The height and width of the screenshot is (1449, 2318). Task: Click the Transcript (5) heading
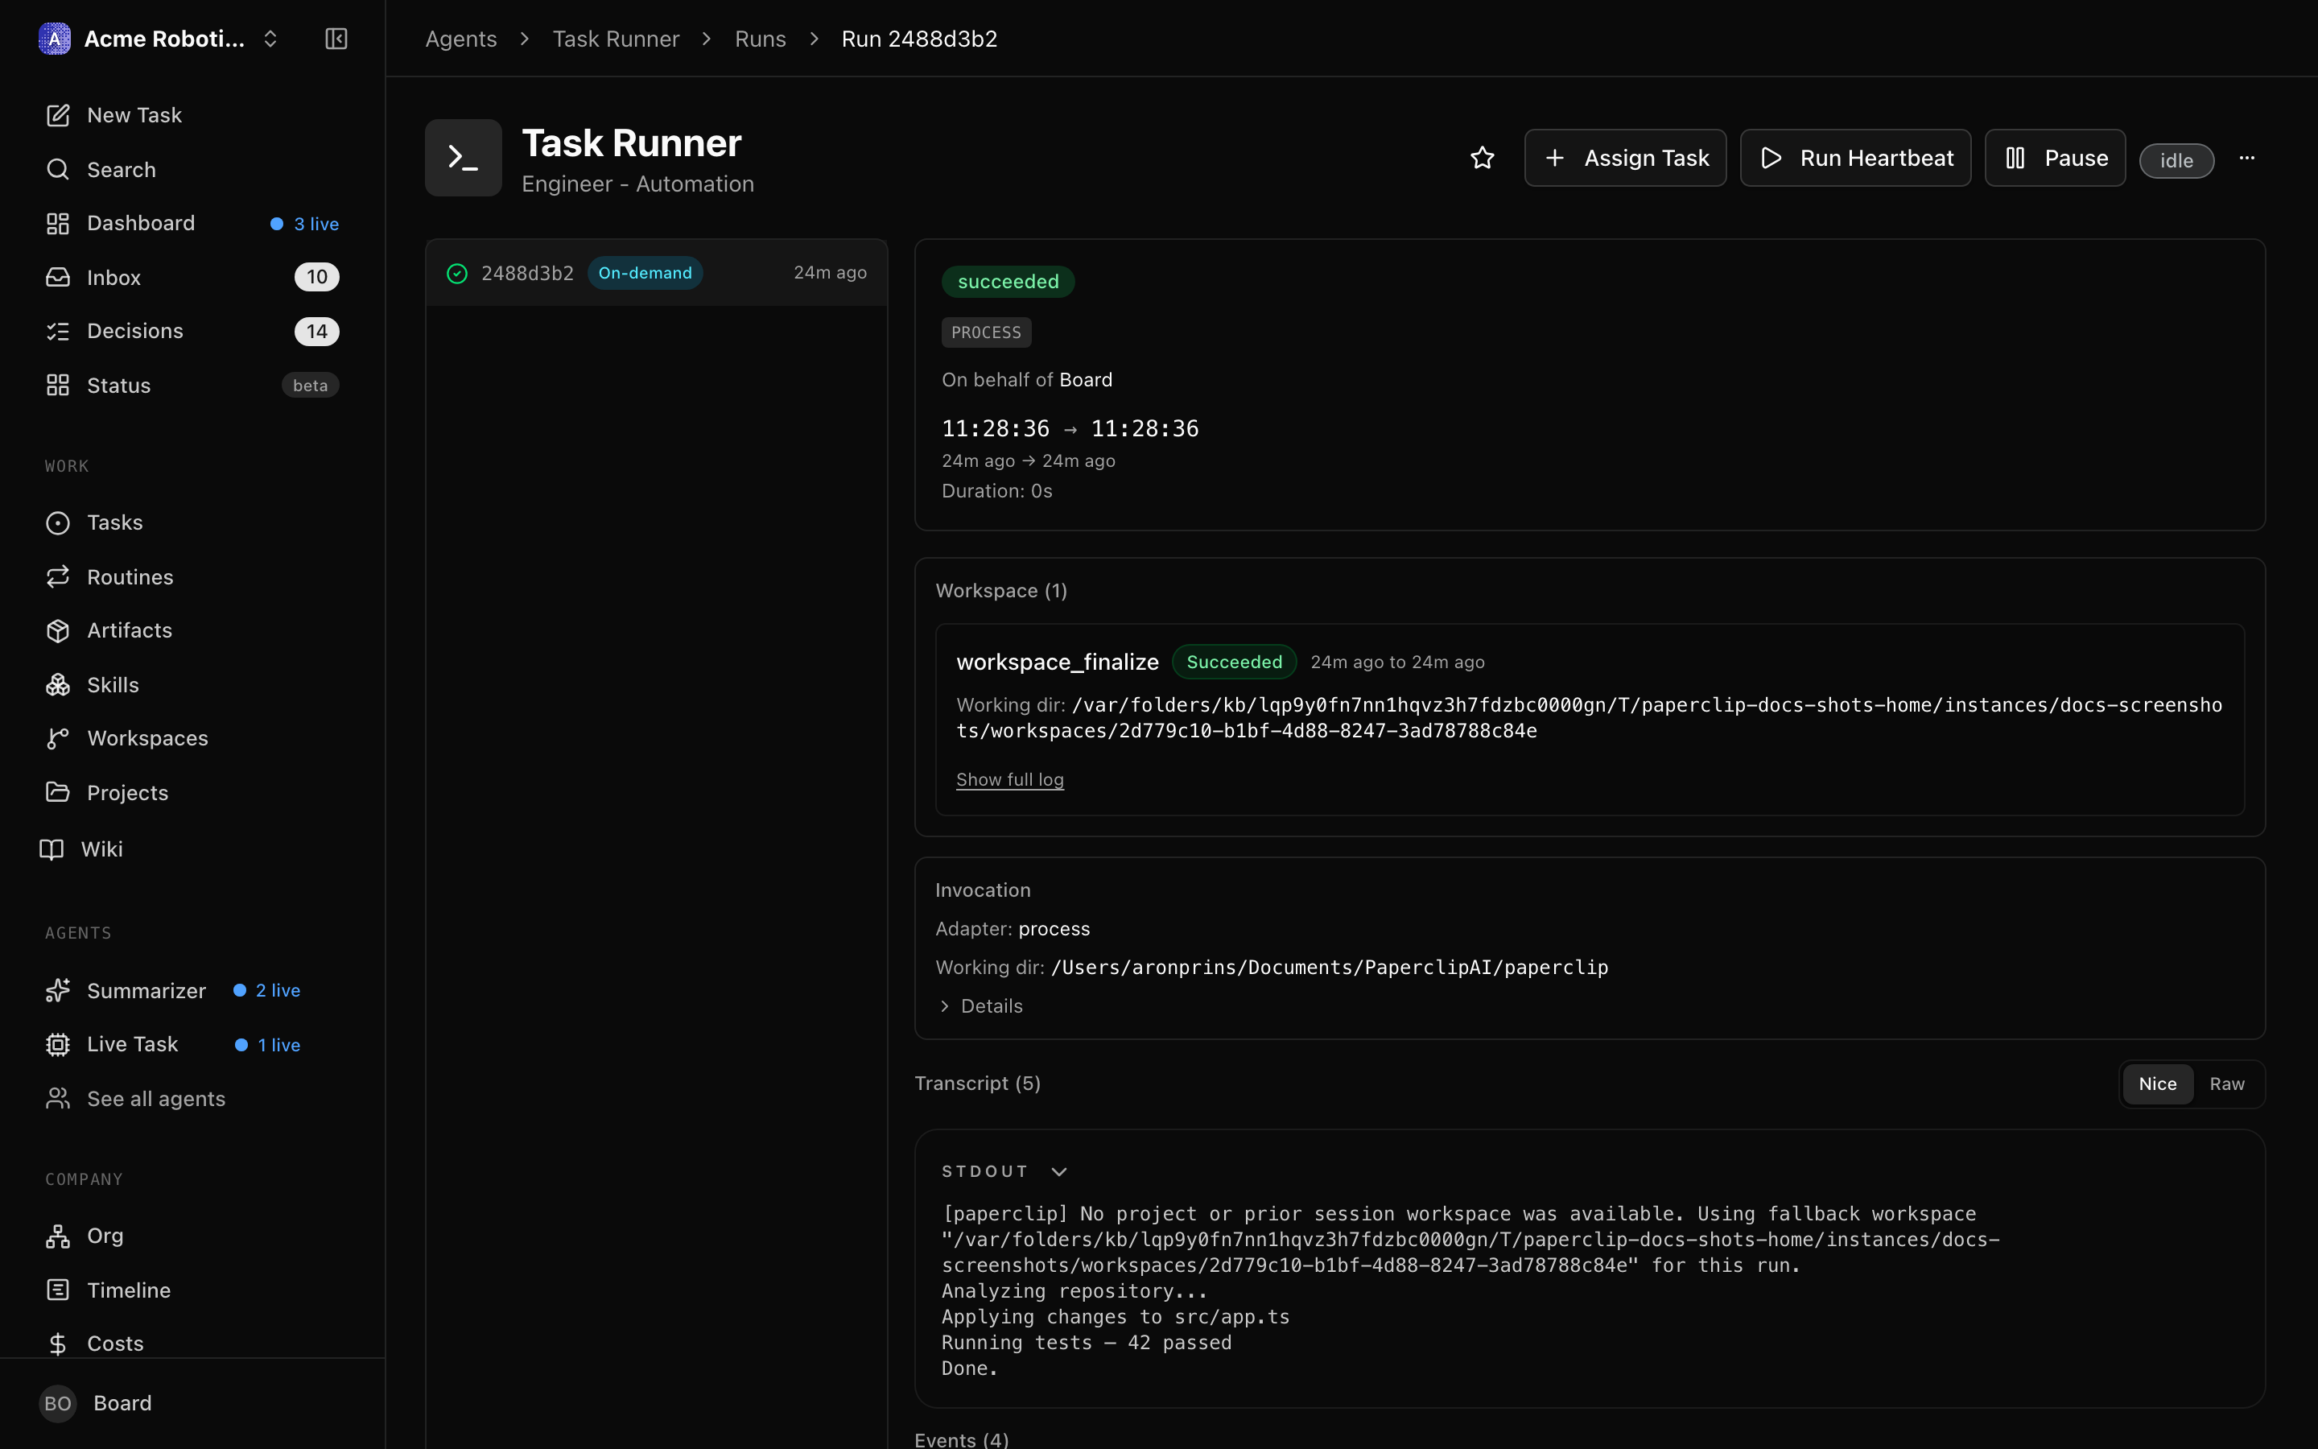click(977, 1083)
